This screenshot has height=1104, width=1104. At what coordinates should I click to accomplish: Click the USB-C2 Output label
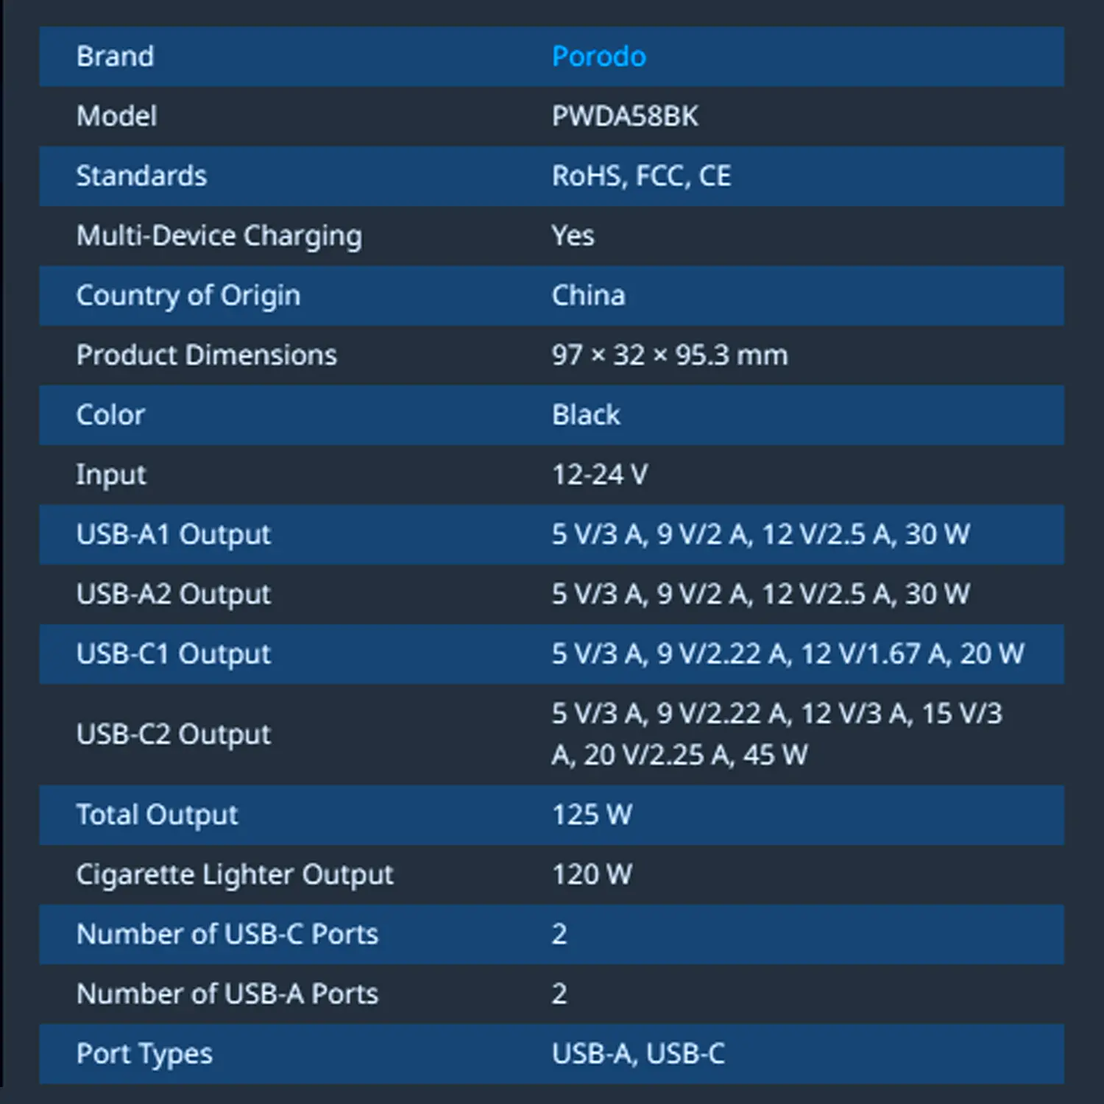click(174, 735)
